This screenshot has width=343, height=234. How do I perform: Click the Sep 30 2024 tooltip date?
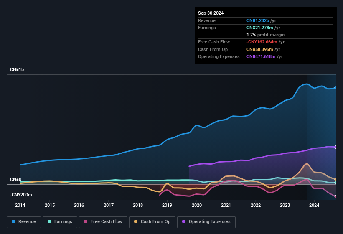(x=211, y=13)
